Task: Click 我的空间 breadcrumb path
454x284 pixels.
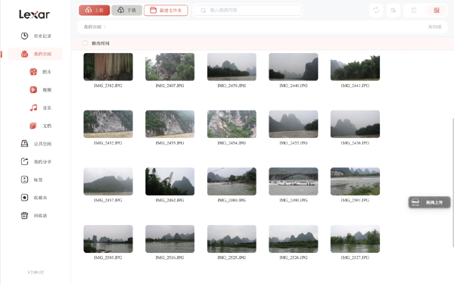Action: click(92, 27)
